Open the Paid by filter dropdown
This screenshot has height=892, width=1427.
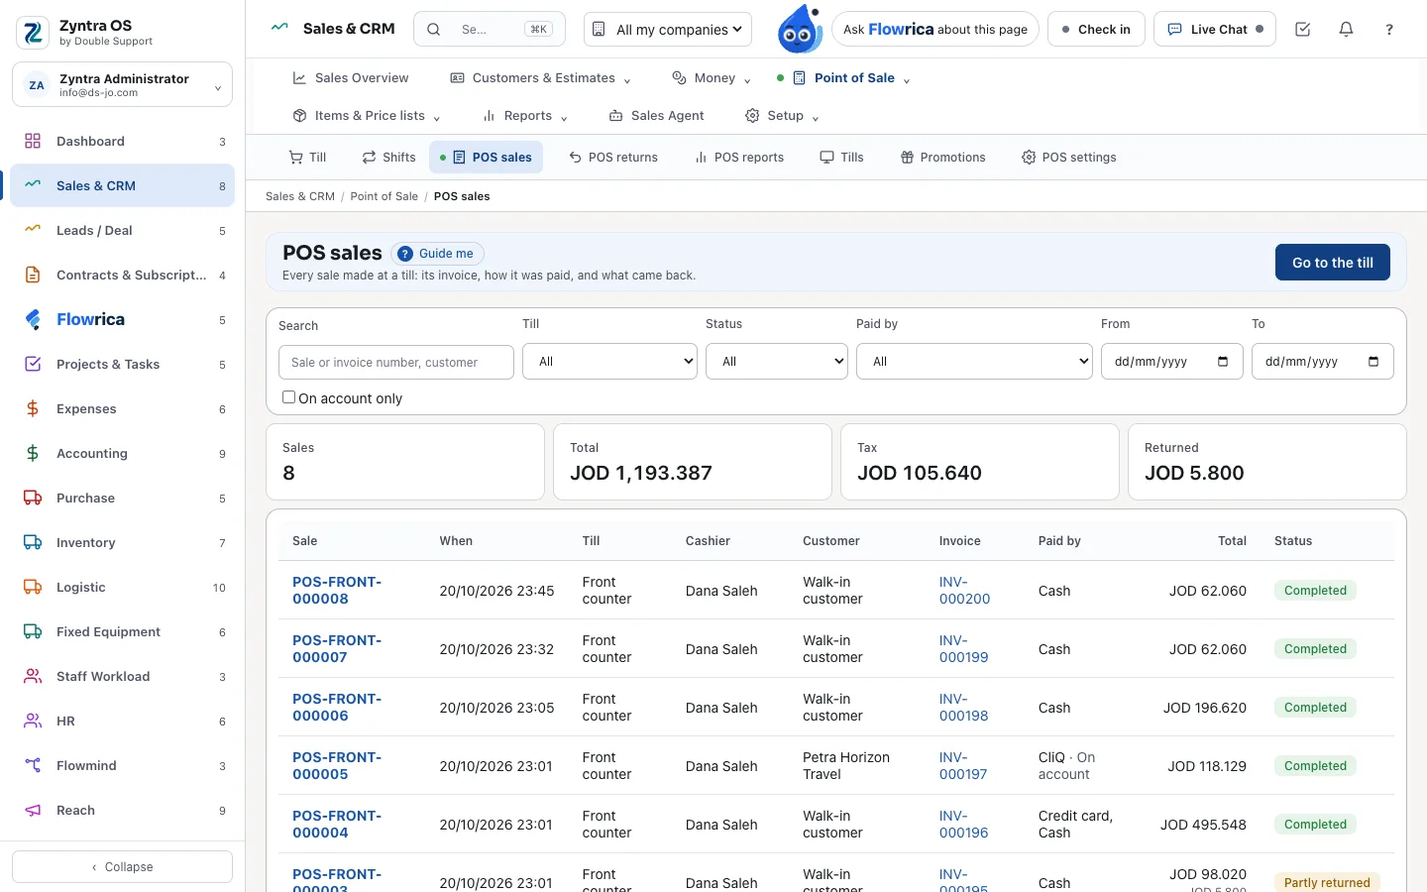pos(974,362)
